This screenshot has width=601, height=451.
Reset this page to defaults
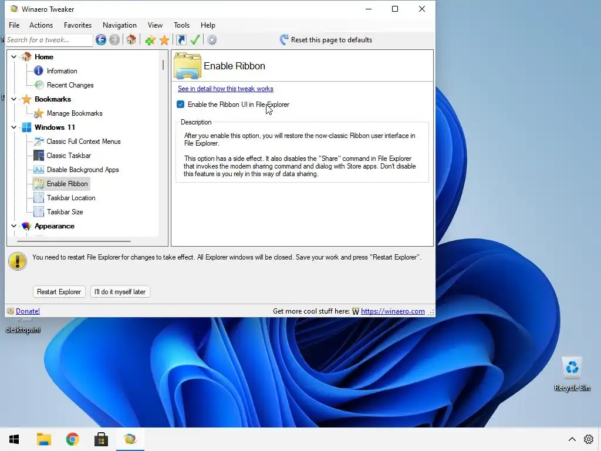point(326,40)
